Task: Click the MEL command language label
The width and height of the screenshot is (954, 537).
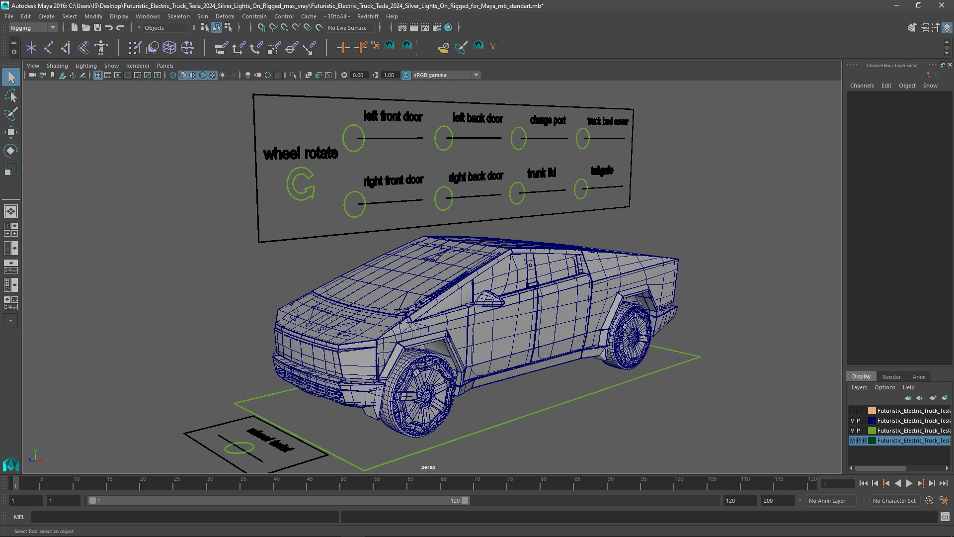Action: (x=19, y=517)
